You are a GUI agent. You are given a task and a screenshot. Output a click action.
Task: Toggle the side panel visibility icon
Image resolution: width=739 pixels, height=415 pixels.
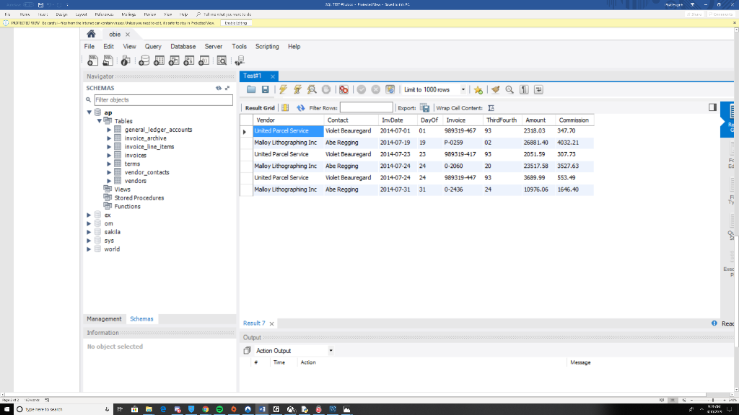click(712, 107)
